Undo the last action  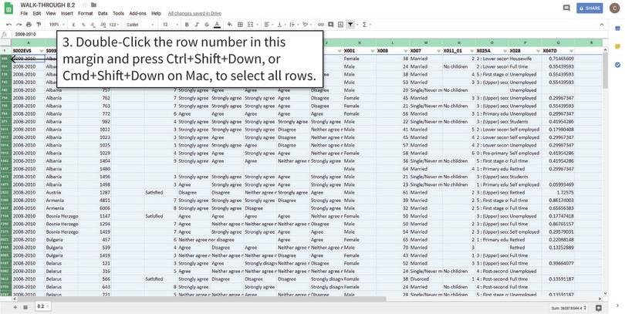[8, 25]
